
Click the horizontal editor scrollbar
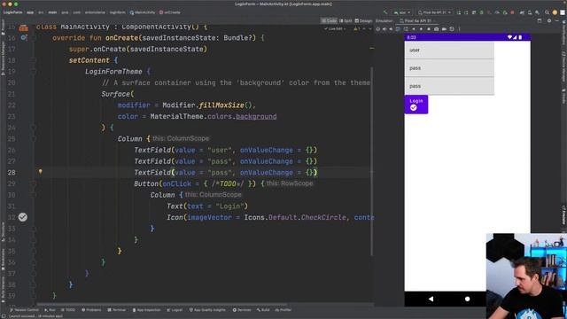click(x=163, y=304)
